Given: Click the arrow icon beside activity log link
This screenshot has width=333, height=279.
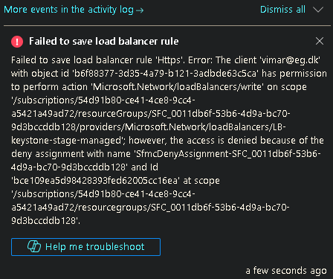Looking at the screenshot, I should pyautogui.click(x=140, y=10).
